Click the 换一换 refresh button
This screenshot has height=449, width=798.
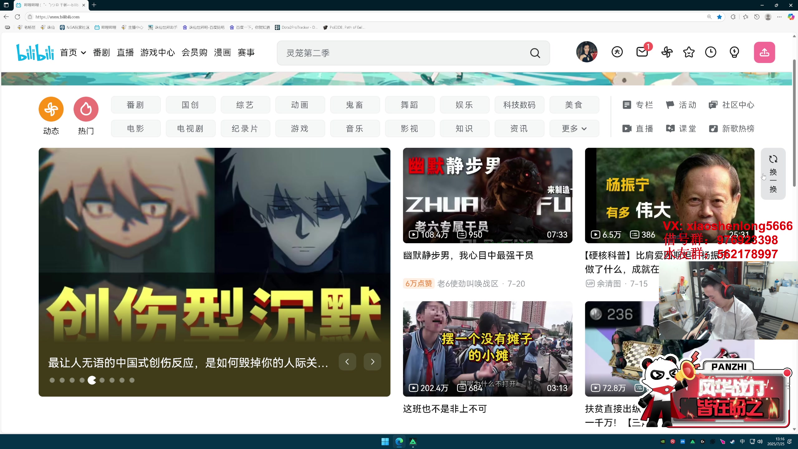tap(773, 174)
